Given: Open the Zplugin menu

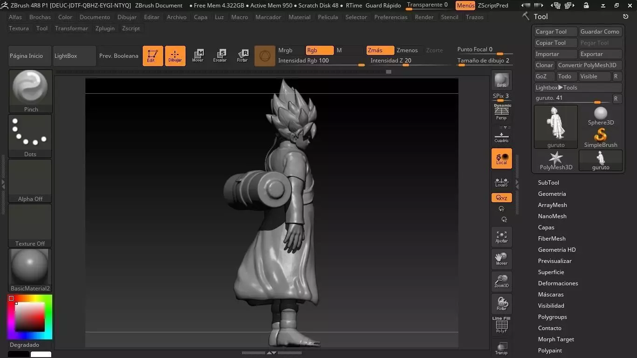Looking at the screenshot, I should click(x=105, y=28).
